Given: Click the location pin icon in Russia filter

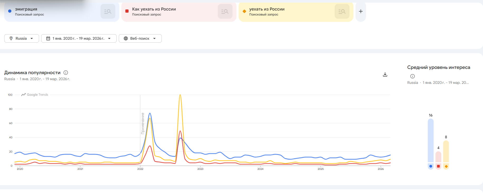Looking at the screenshot, I should tap(11, 38).
